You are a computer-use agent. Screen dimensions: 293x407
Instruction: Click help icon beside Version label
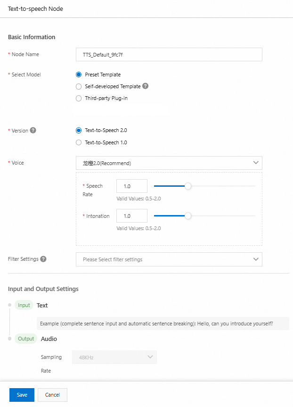click(x=33, y=130)
